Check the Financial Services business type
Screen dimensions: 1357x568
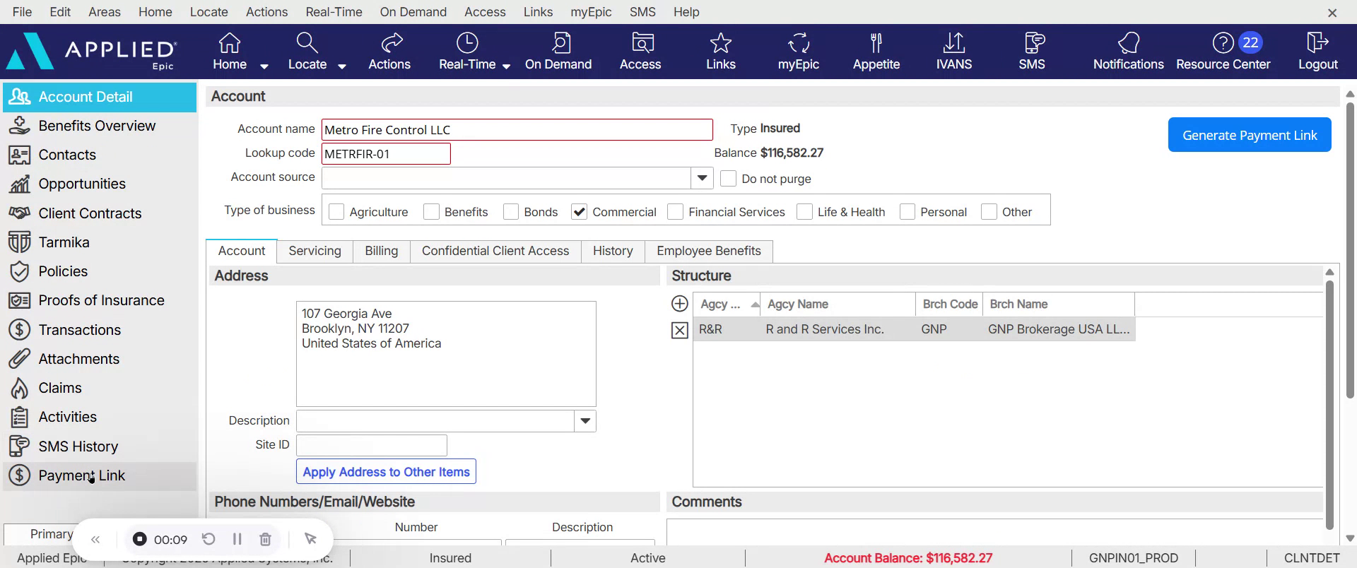click(676, 212)
